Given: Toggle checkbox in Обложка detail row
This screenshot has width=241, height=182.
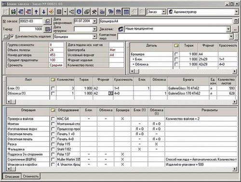Looking at the screenshot, I should (176, 64).
